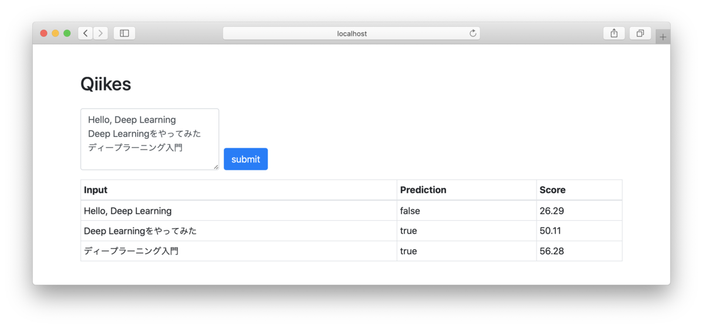
Task: Click the Qiikes page heading
Action: coord(106,84)
